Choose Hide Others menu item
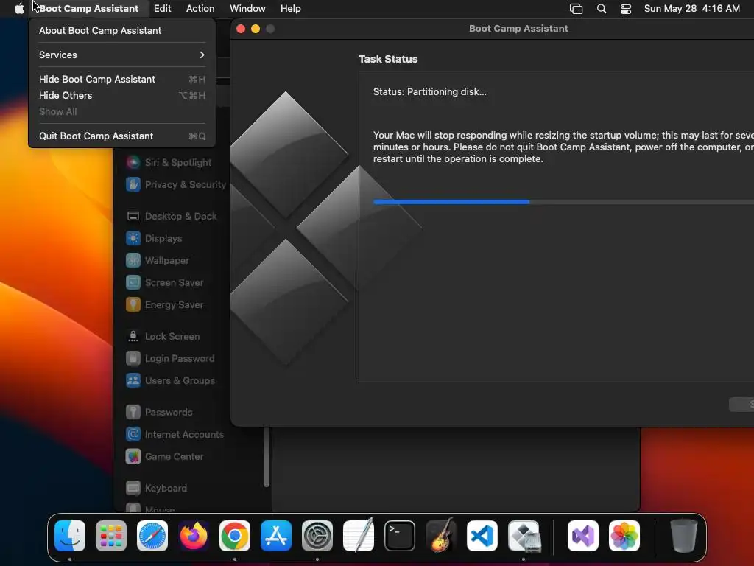This screenshot has width=754, height=566. coord(121,95)
